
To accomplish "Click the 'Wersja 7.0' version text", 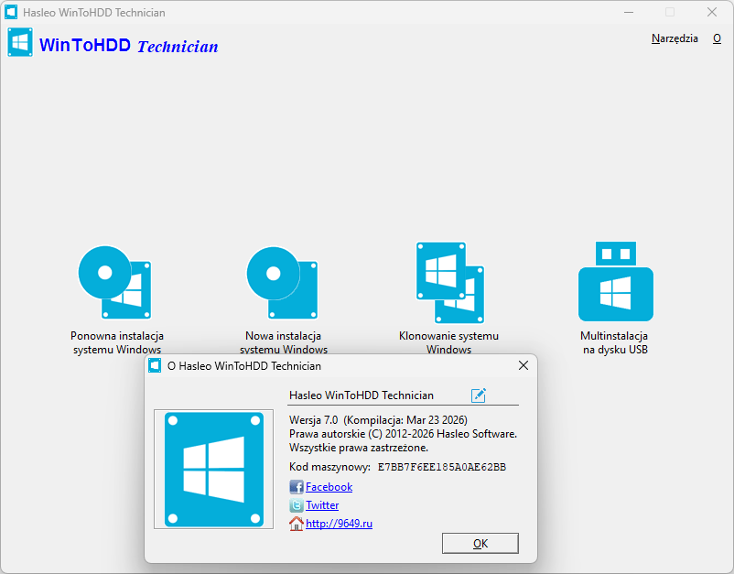I will pos(314,420).
